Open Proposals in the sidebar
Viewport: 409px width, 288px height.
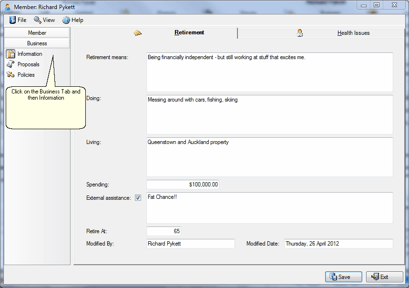[23, 64]
